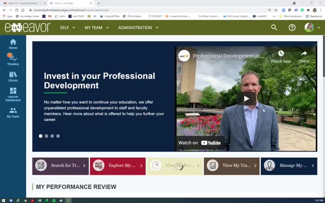The height and width of the screenshot is (203, 325).
Task: Open the user profile avatar menu
Action: coord(312,27)
